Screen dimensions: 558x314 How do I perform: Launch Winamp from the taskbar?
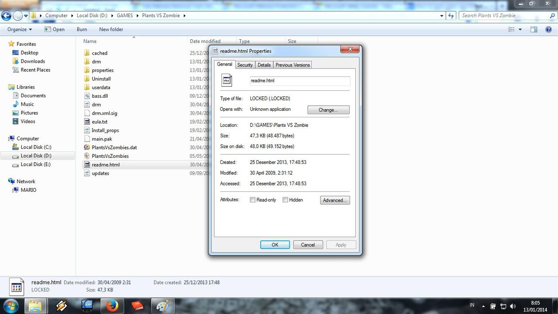(61, 306)
